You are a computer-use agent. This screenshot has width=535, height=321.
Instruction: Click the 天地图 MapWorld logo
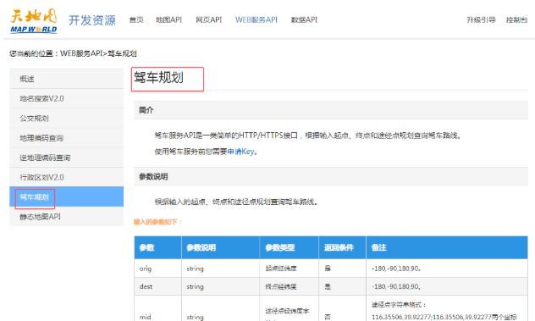coord(34,21)
